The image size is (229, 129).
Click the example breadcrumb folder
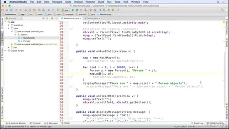68,14
